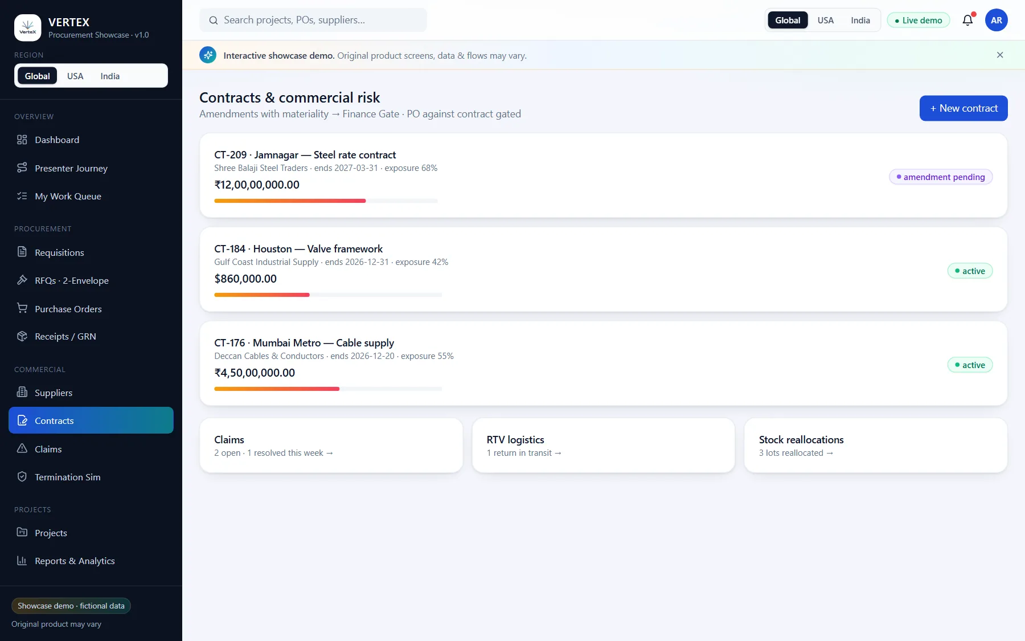Click CT-176 exposure progress bar
Viewport: 1025px width, 641px height.
click(328, 389)
